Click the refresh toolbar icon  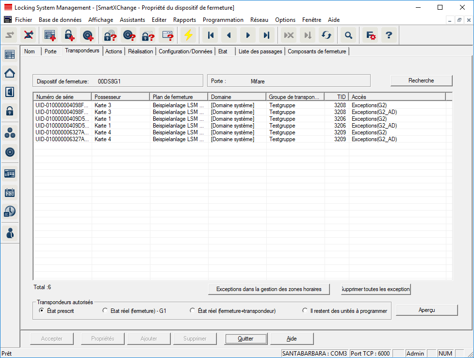pyautogui.click(x=327, y=35)
